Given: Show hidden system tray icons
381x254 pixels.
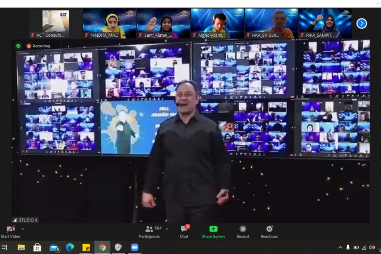Looking at the screenshot, I should [x=340, y=248].
